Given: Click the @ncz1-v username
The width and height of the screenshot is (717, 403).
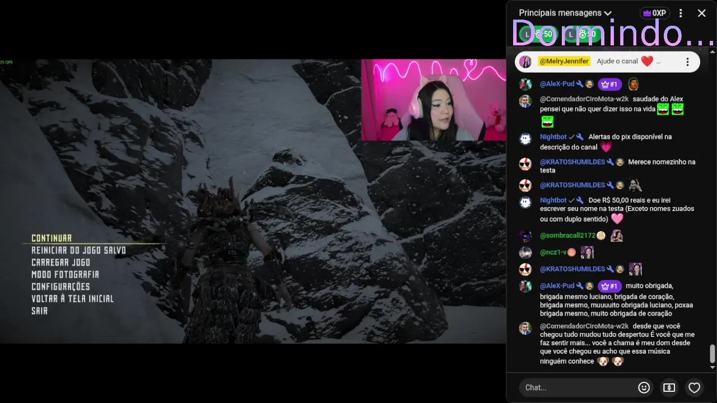Looking at the screenshot, I should pos(553,252).
